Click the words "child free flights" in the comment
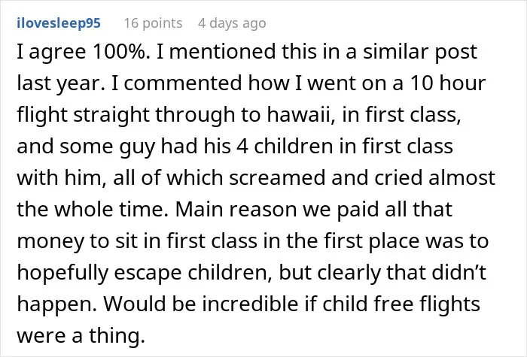527x357 pixels. point(401,304)
